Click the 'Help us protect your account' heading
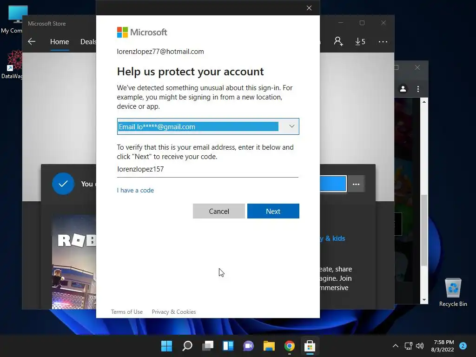The width and height of the screenshot is (476, 357). tap(190, 72)
